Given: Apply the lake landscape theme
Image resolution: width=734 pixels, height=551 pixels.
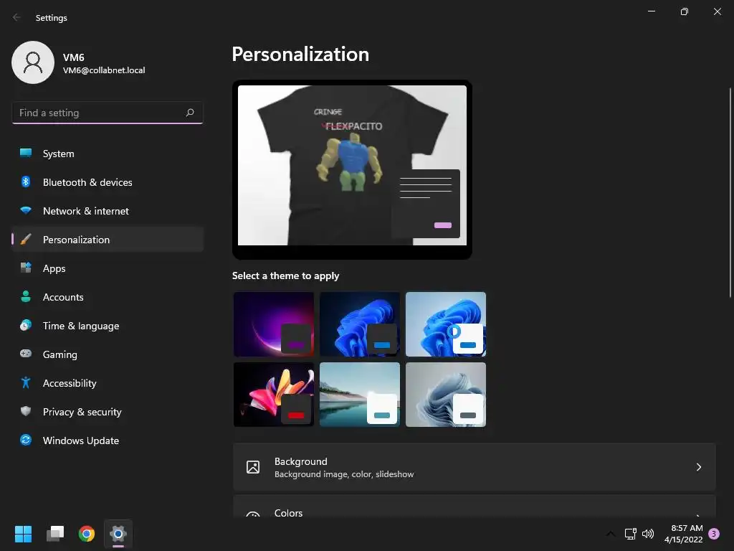Looking at the screenshot, I should 360,395.
